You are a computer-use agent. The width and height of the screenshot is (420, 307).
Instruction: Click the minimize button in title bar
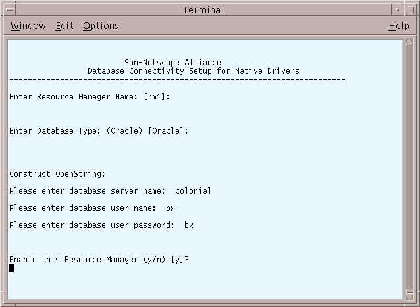pyautogui.click(x=398, y=10)
